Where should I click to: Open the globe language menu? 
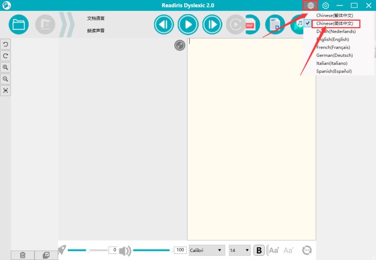(311, 5)
